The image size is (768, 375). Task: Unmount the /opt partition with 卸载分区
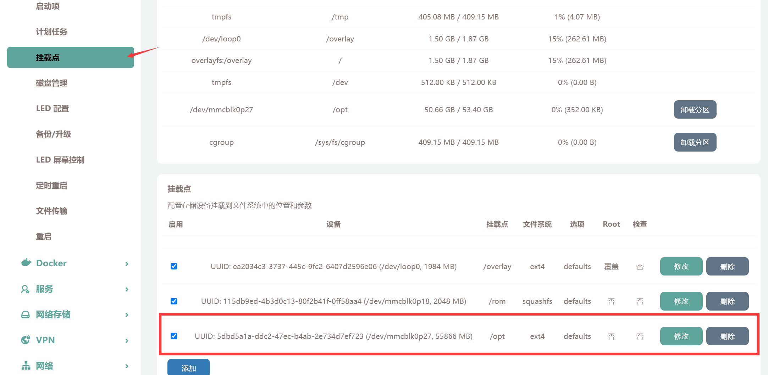695,110
